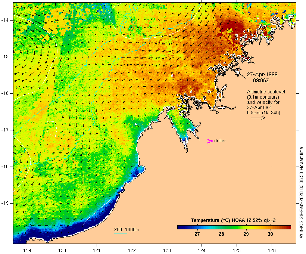Click the color bar value 28
Viewport: 306px width, 254px height.
click(221, 234)
